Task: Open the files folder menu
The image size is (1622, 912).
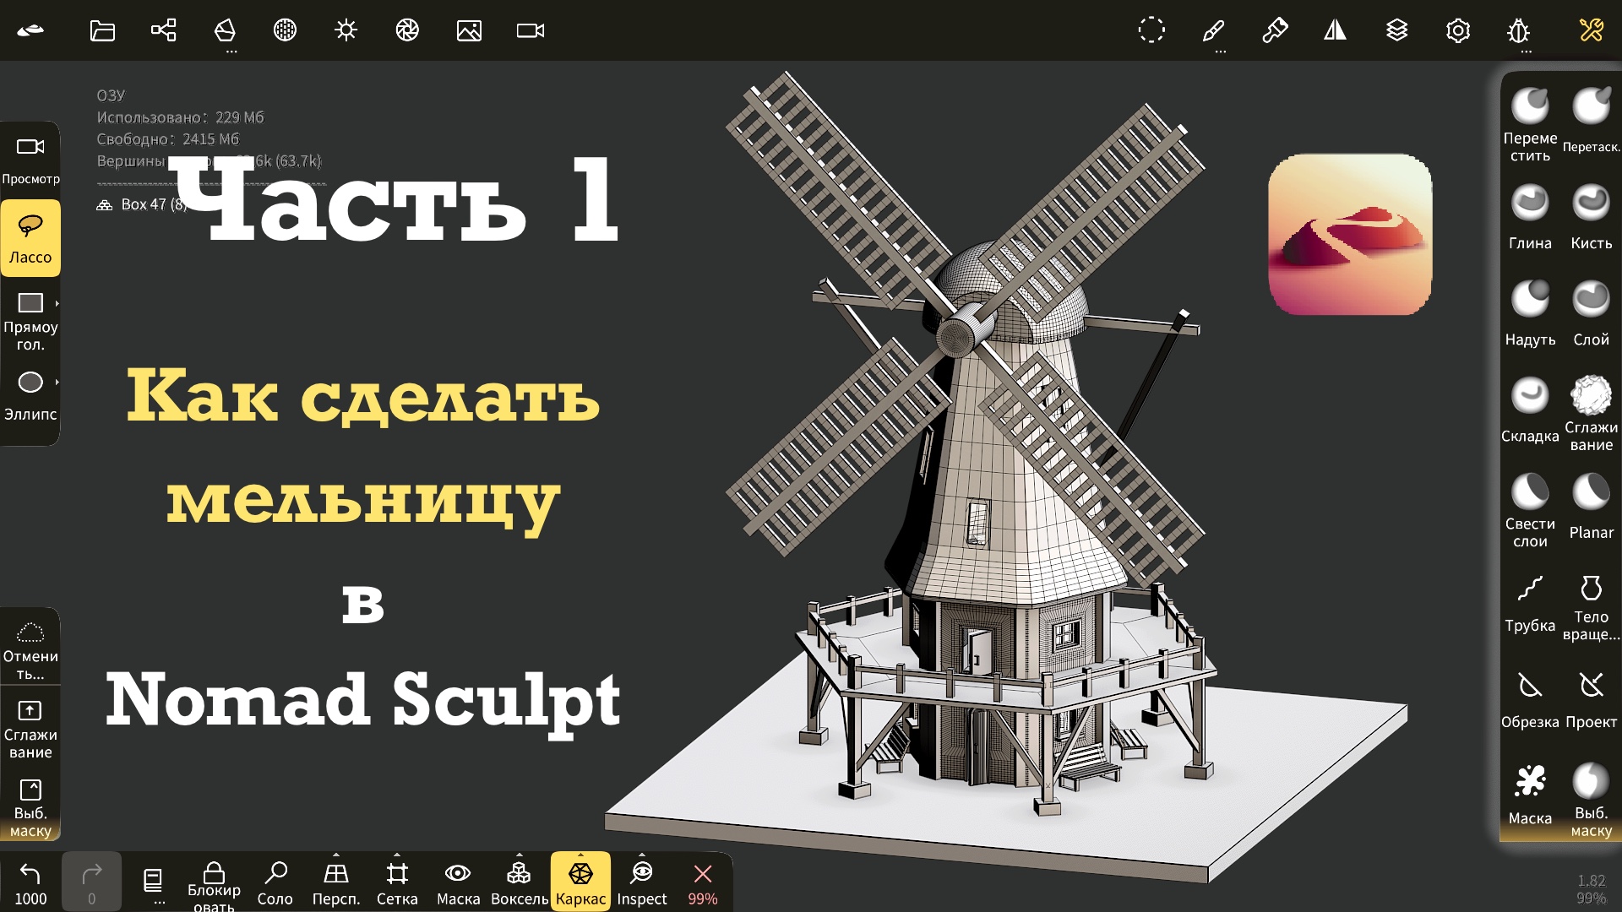Action: 102,31
